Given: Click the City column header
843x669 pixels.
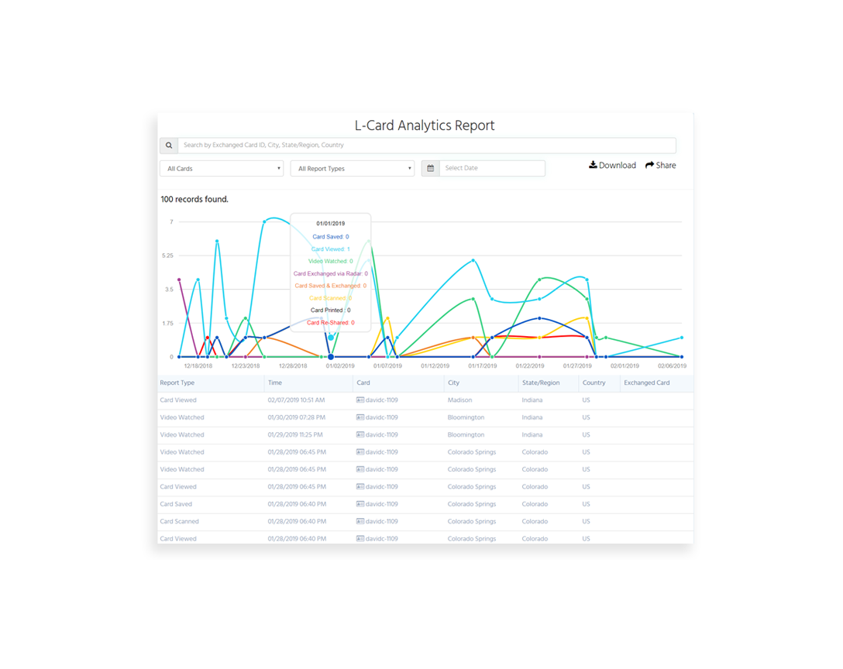Looking at the screenshot, I should (x=454, y=383).
